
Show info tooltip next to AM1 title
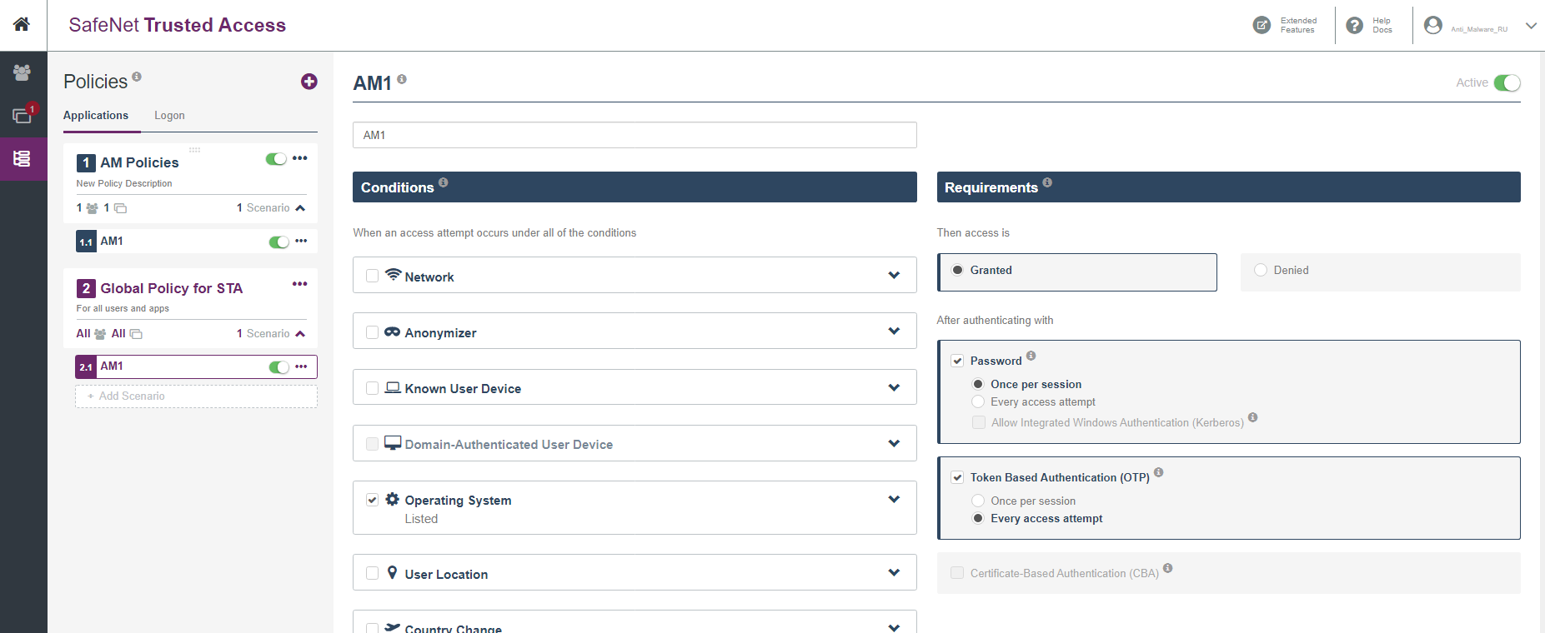[x=402, y=79]
